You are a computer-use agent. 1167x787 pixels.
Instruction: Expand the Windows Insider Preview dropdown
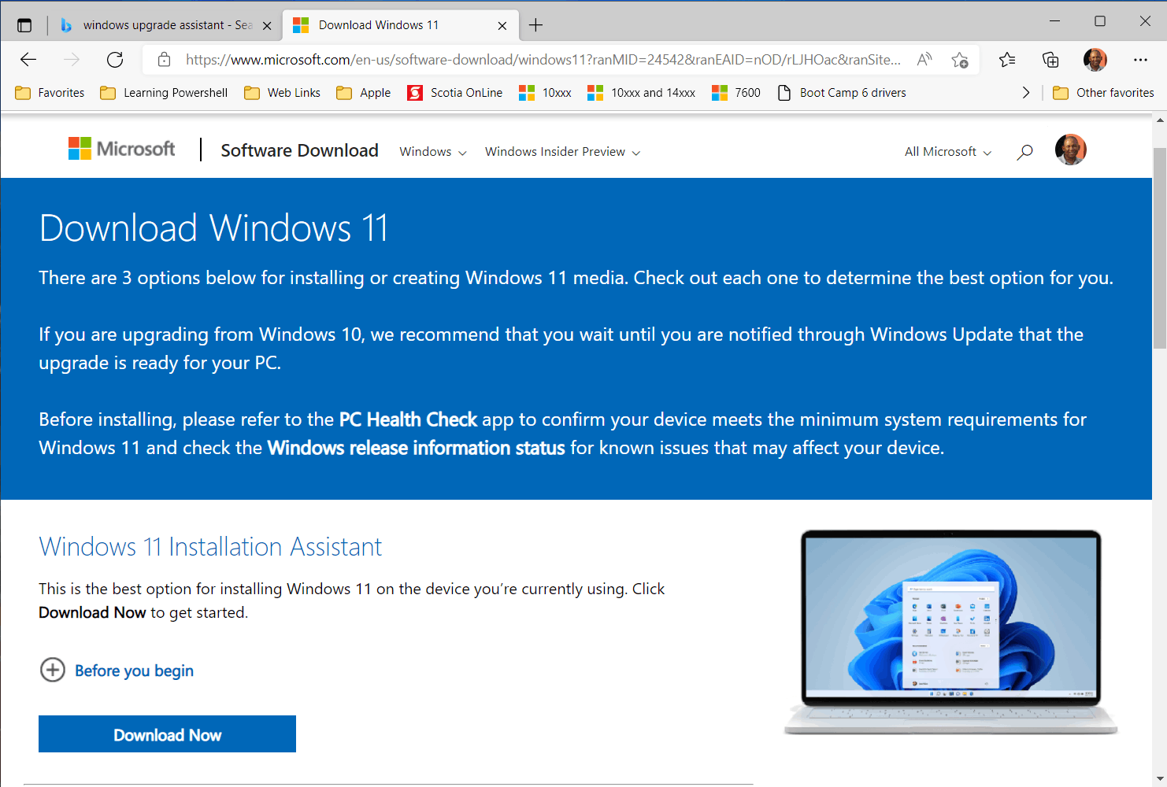563,152
